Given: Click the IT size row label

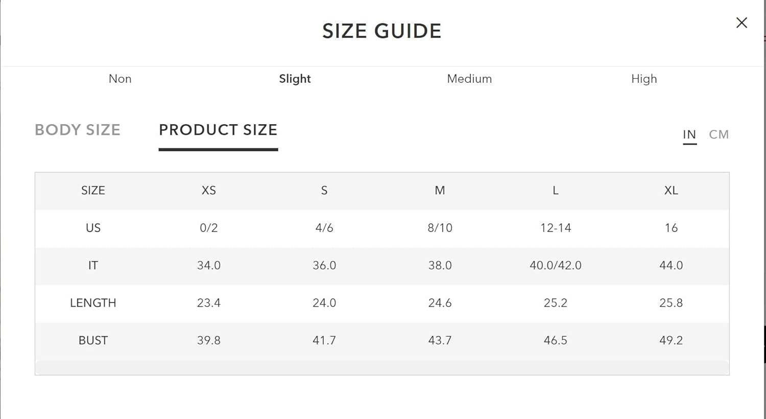Looking at the screenshot, I should click(x=93, y=265).
